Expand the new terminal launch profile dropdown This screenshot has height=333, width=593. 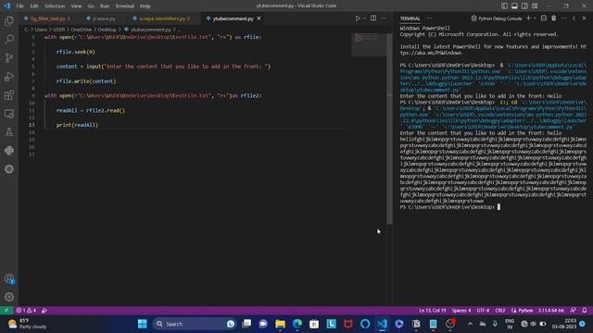tap(535, 18)
